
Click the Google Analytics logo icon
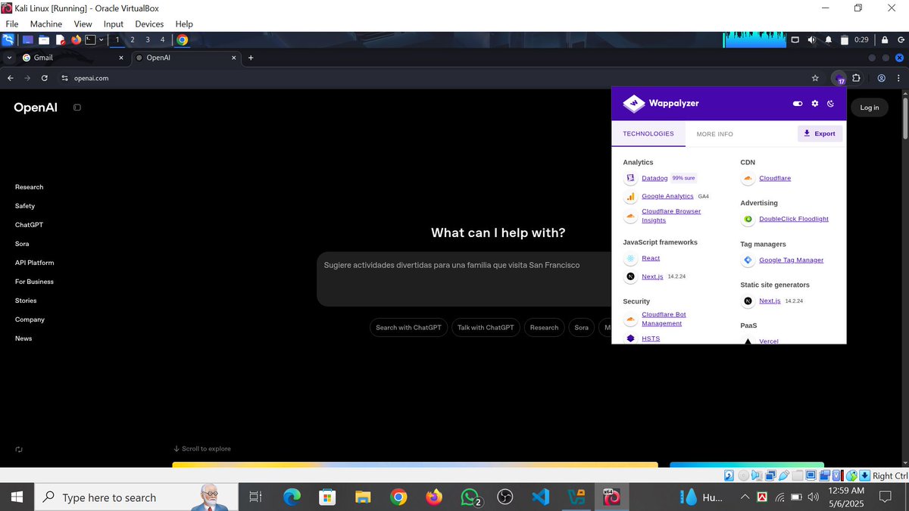point(630,196)
